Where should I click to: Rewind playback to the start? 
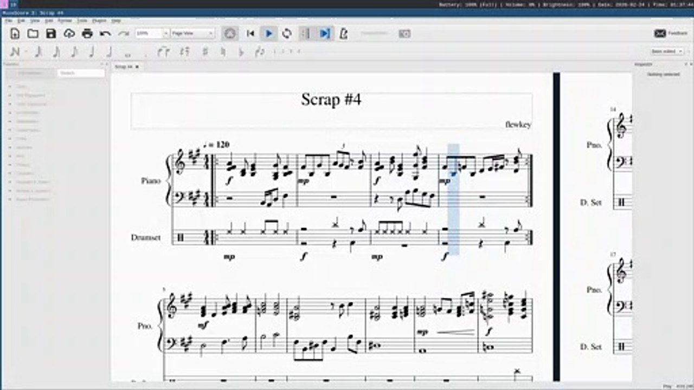250,34
